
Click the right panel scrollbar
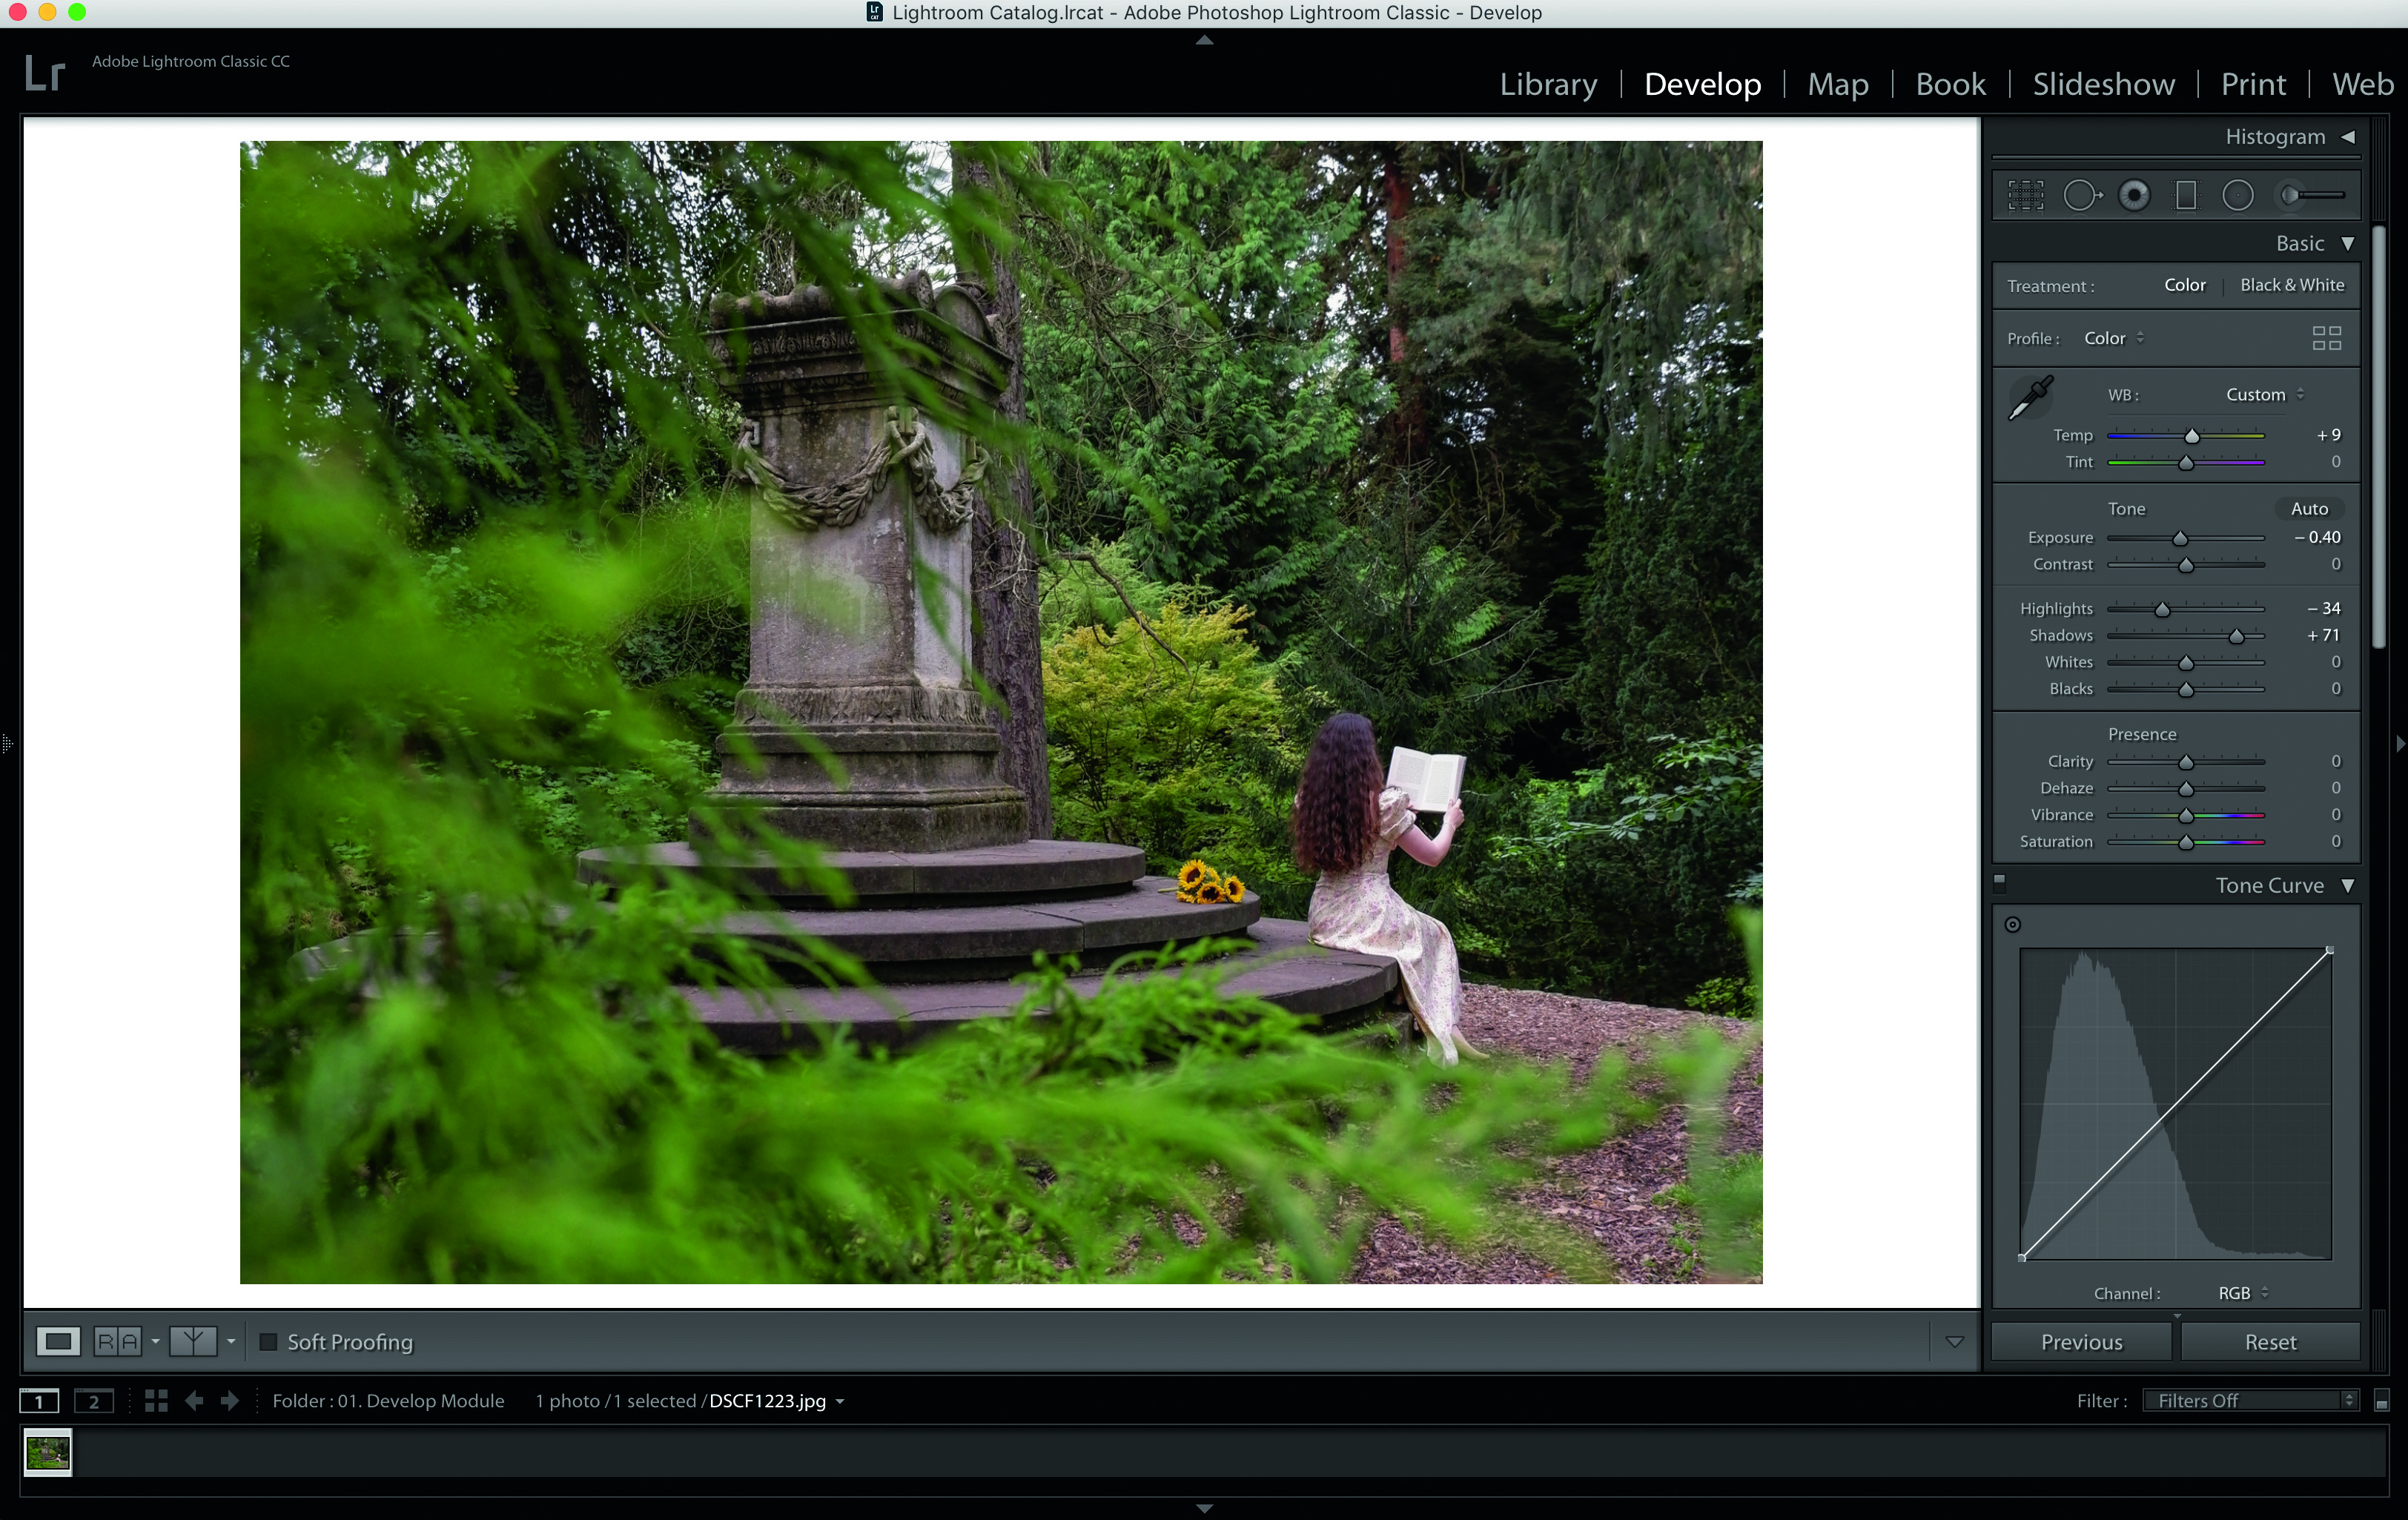coord(2380,436)
